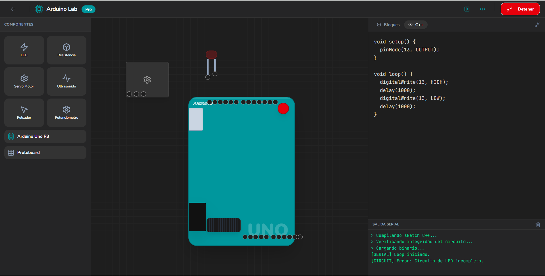
Task: Add an LED component
Action: click(24, 50)
